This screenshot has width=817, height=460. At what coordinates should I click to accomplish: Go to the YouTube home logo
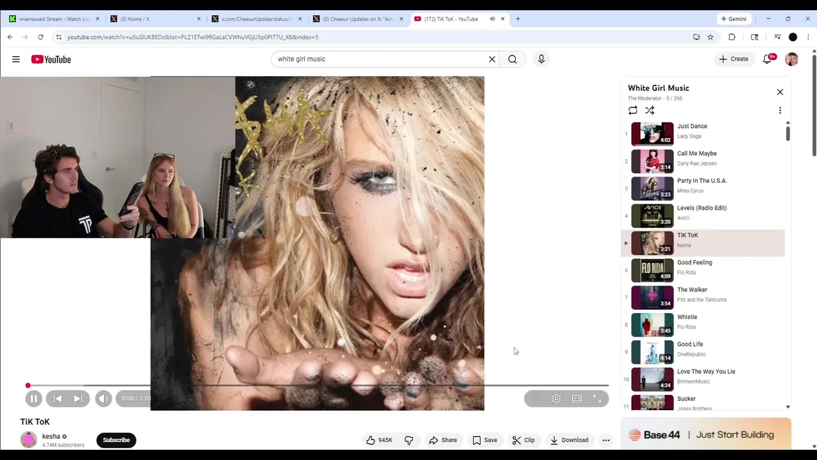point(51,59)
